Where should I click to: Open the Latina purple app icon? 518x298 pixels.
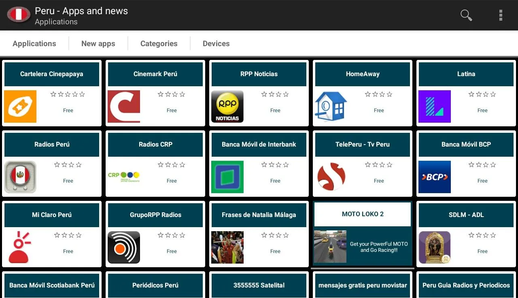(435, 106)
